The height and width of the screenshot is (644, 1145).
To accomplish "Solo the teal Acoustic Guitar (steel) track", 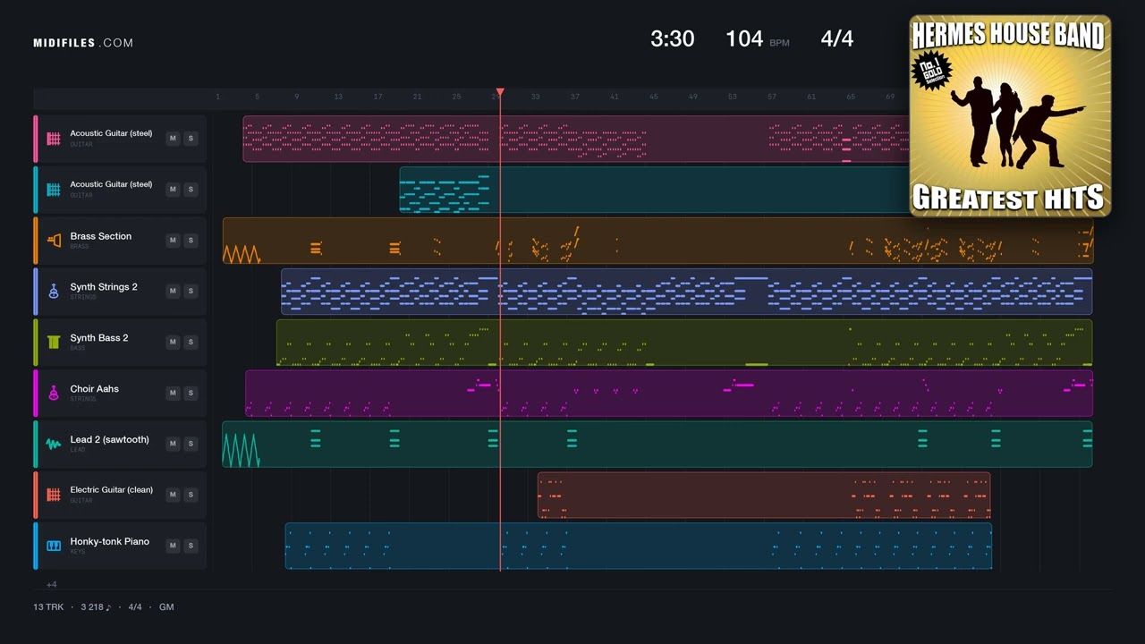I will pyautogui.click(x=191, y=190).
